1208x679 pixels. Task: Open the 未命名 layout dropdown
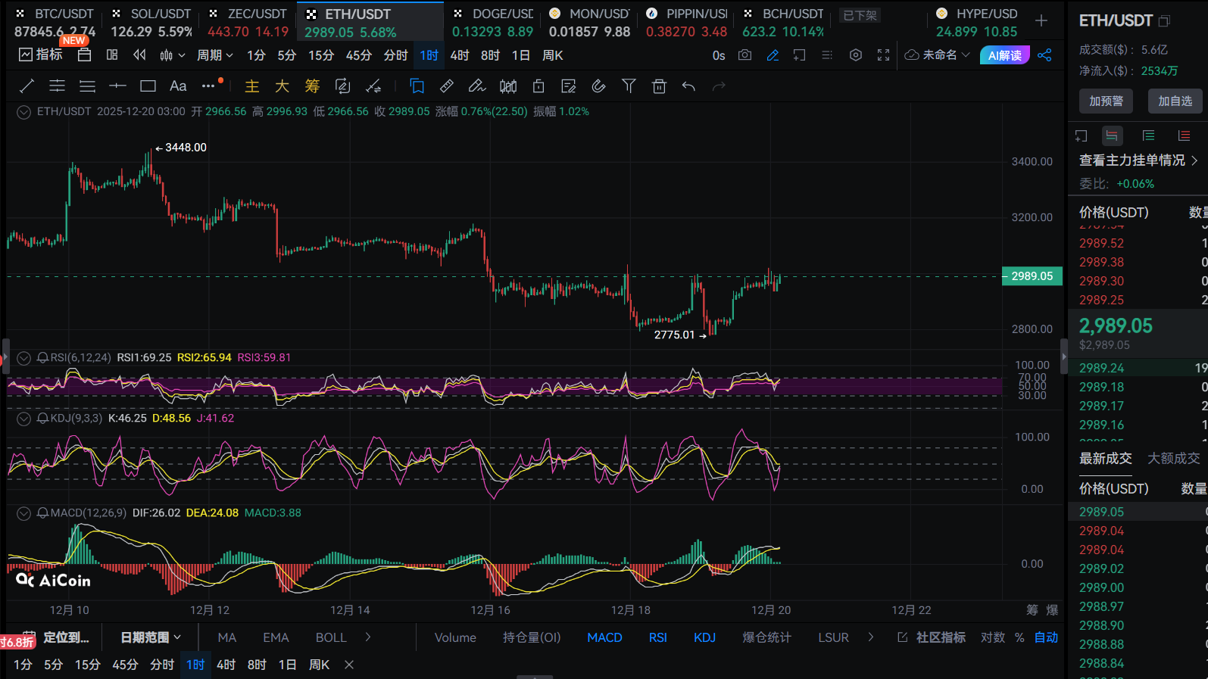coord(938,55)
